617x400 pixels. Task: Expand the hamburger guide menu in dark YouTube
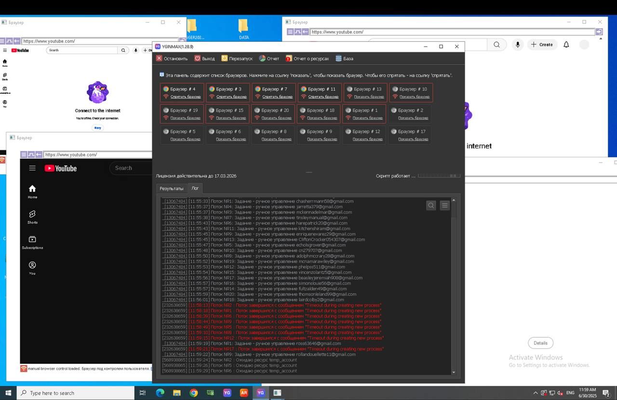(32, 168)
